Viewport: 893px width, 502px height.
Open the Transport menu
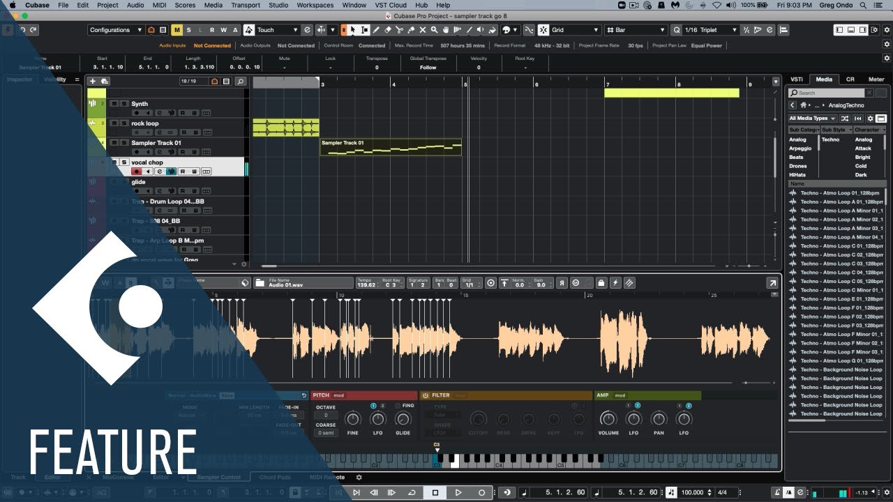tap(246, 5)
